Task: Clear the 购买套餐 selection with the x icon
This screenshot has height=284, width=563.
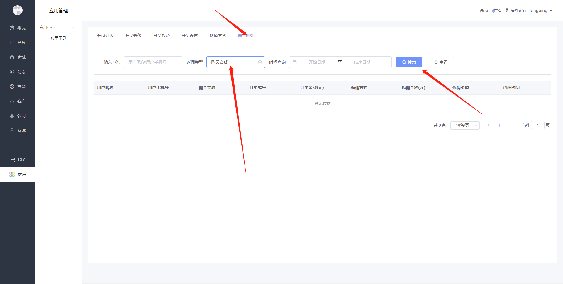Action: [260, 62]
